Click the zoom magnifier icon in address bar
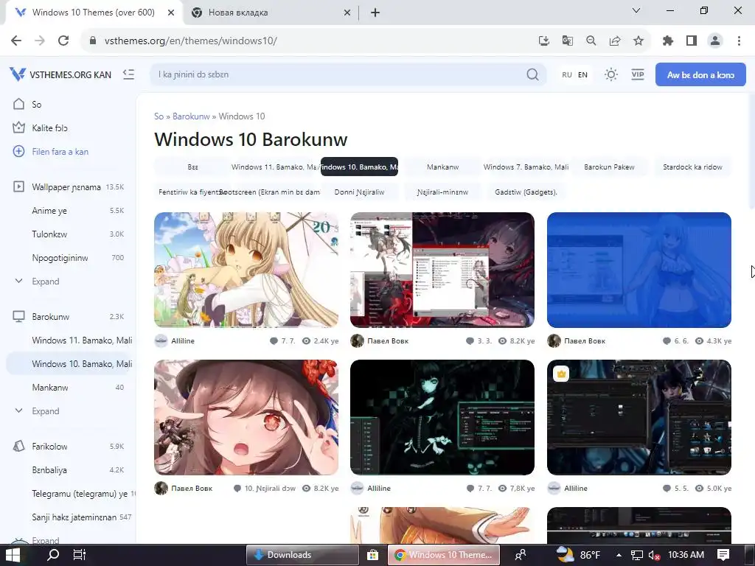755x566 pixels. tap(591, 41)
